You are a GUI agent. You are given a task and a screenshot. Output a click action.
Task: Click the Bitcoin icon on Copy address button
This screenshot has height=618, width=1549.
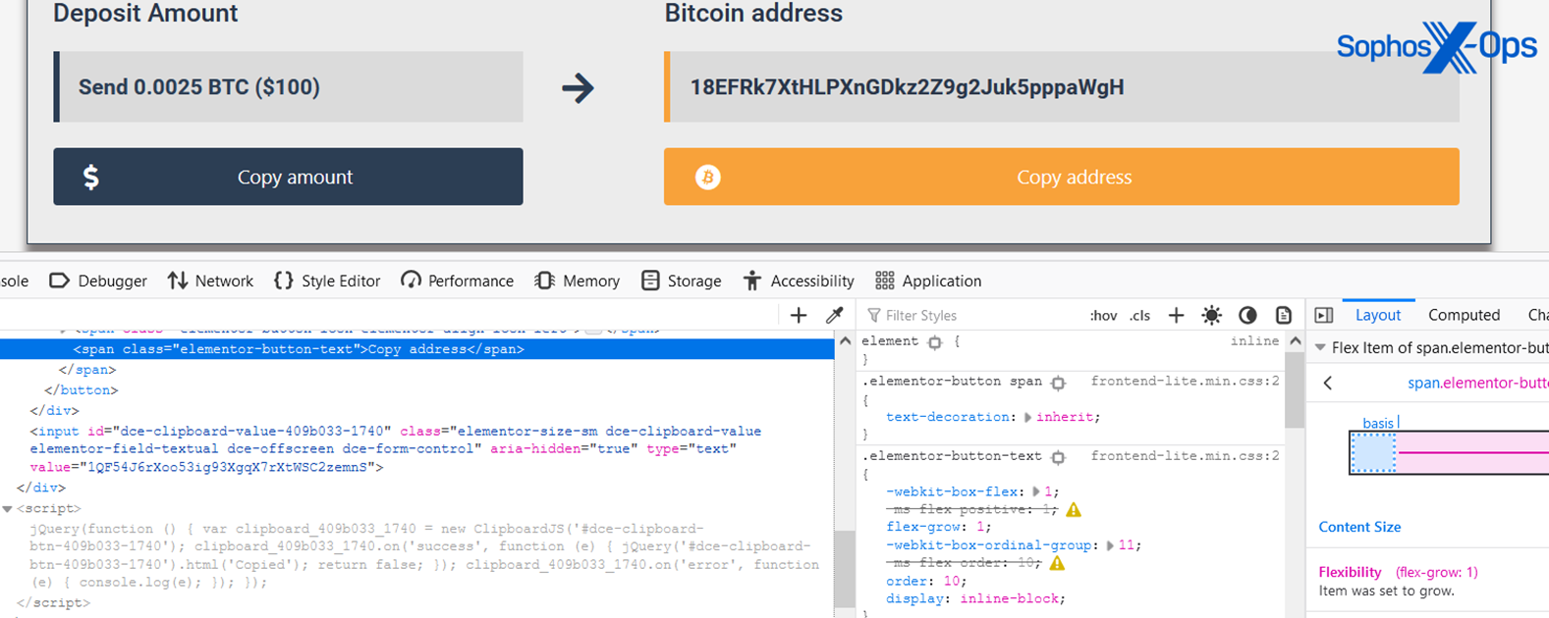pyautogui.click(x=708, y=177)
